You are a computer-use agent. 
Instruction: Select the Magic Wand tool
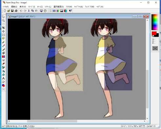(3, 42)
